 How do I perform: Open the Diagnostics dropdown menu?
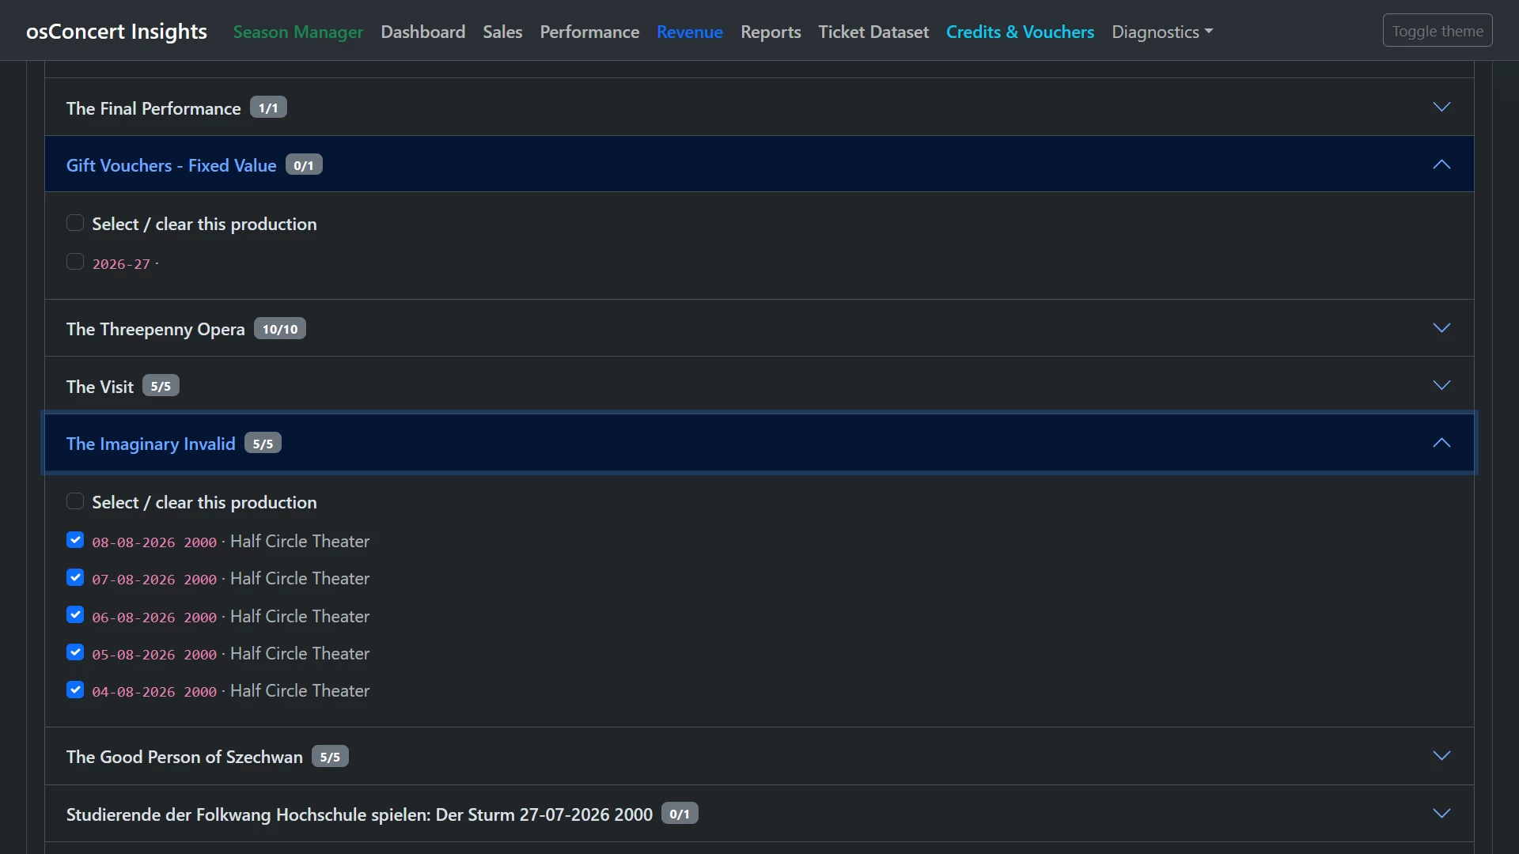[1162, 32]
